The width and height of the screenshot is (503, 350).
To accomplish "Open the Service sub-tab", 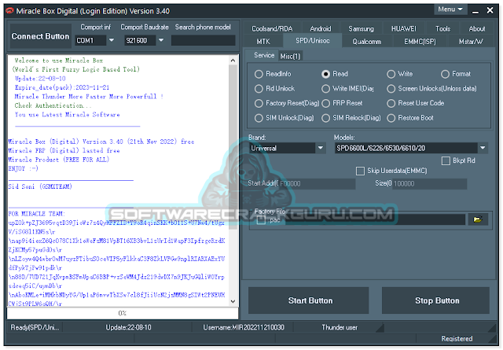I will pyautogui.click(x=264, y=55).
